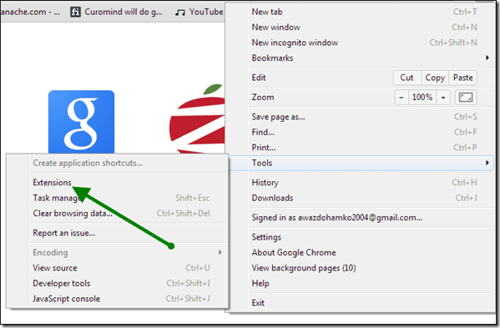The image size is (500, 328).
Task: Expand the Encoding submenu arrow
Action: coord(220,252)
